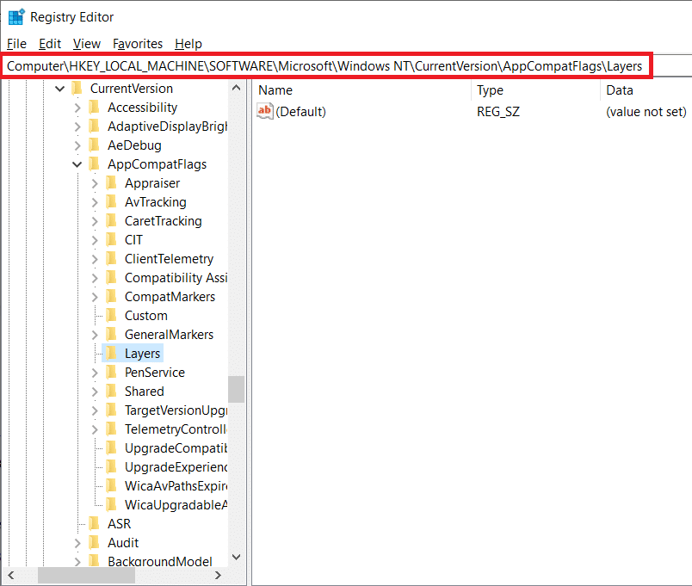Click the AeDebug folder icon
Viewport: 692px width, 586px height.
tap(94, 145)
